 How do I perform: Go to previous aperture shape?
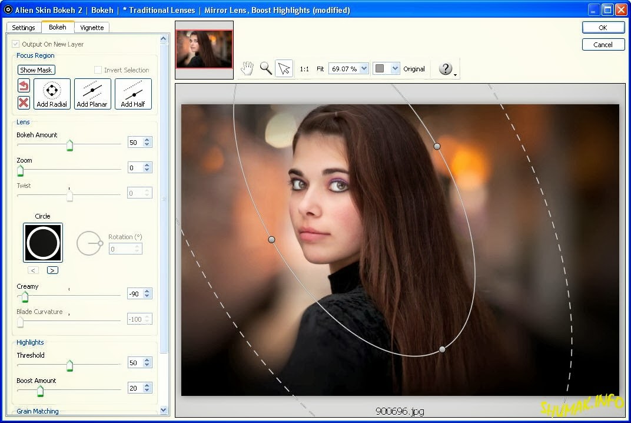point(34,270)
